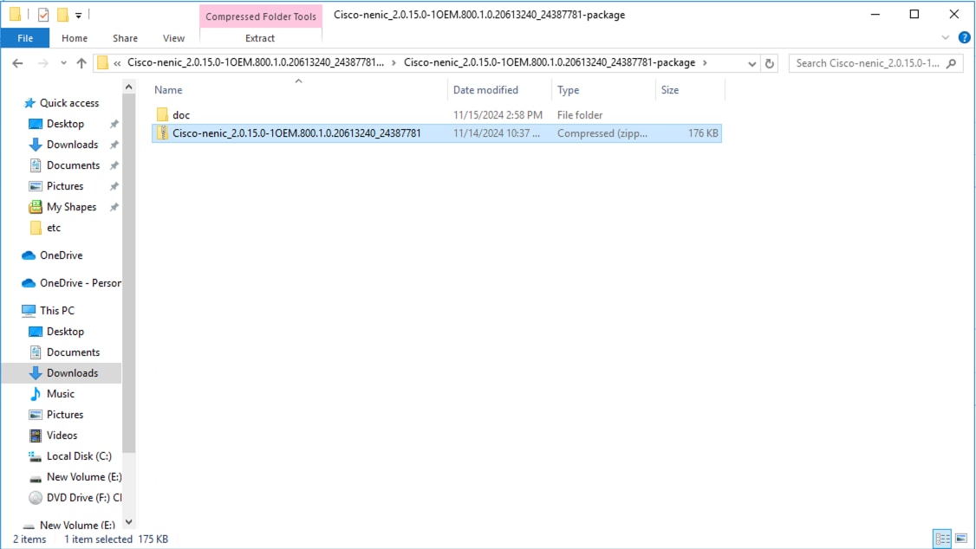
Task: Open the Extract tab
Action: coord(260,38)
